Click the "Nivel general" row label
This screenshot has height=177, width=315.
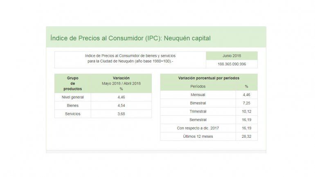73,97
